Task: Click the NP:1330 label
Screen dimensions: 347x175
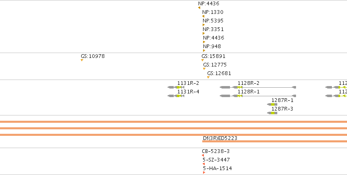Action: pos(213,12)
